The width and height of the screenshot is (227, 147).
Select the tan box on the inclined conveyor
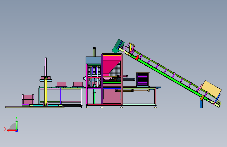pos(211,89)
